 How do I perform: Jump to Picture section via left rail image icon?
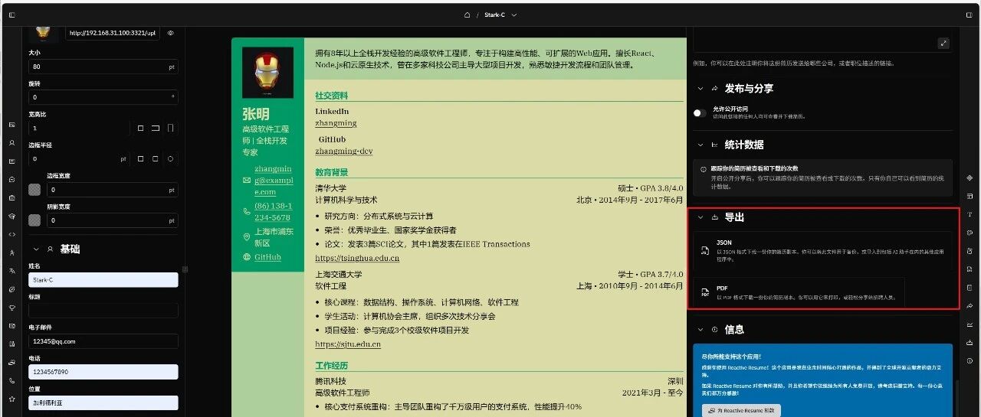[11, 125]
